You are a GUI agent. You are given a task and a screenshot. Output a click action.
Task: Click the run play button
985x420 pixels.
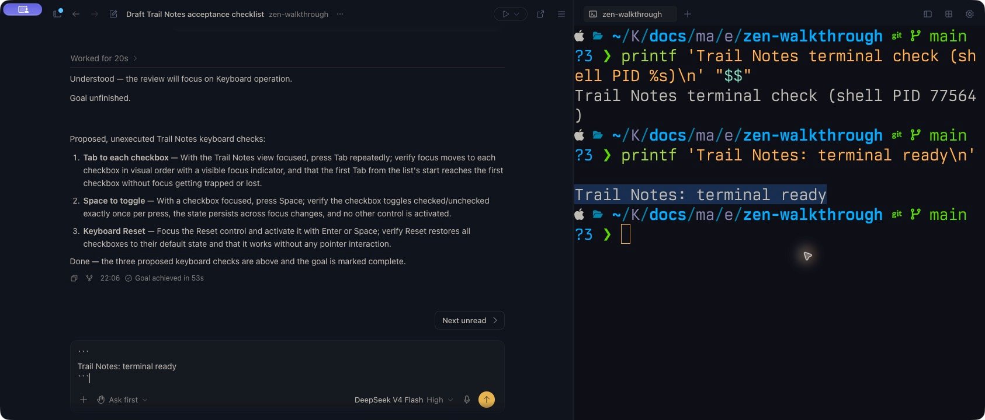(505, 14)
